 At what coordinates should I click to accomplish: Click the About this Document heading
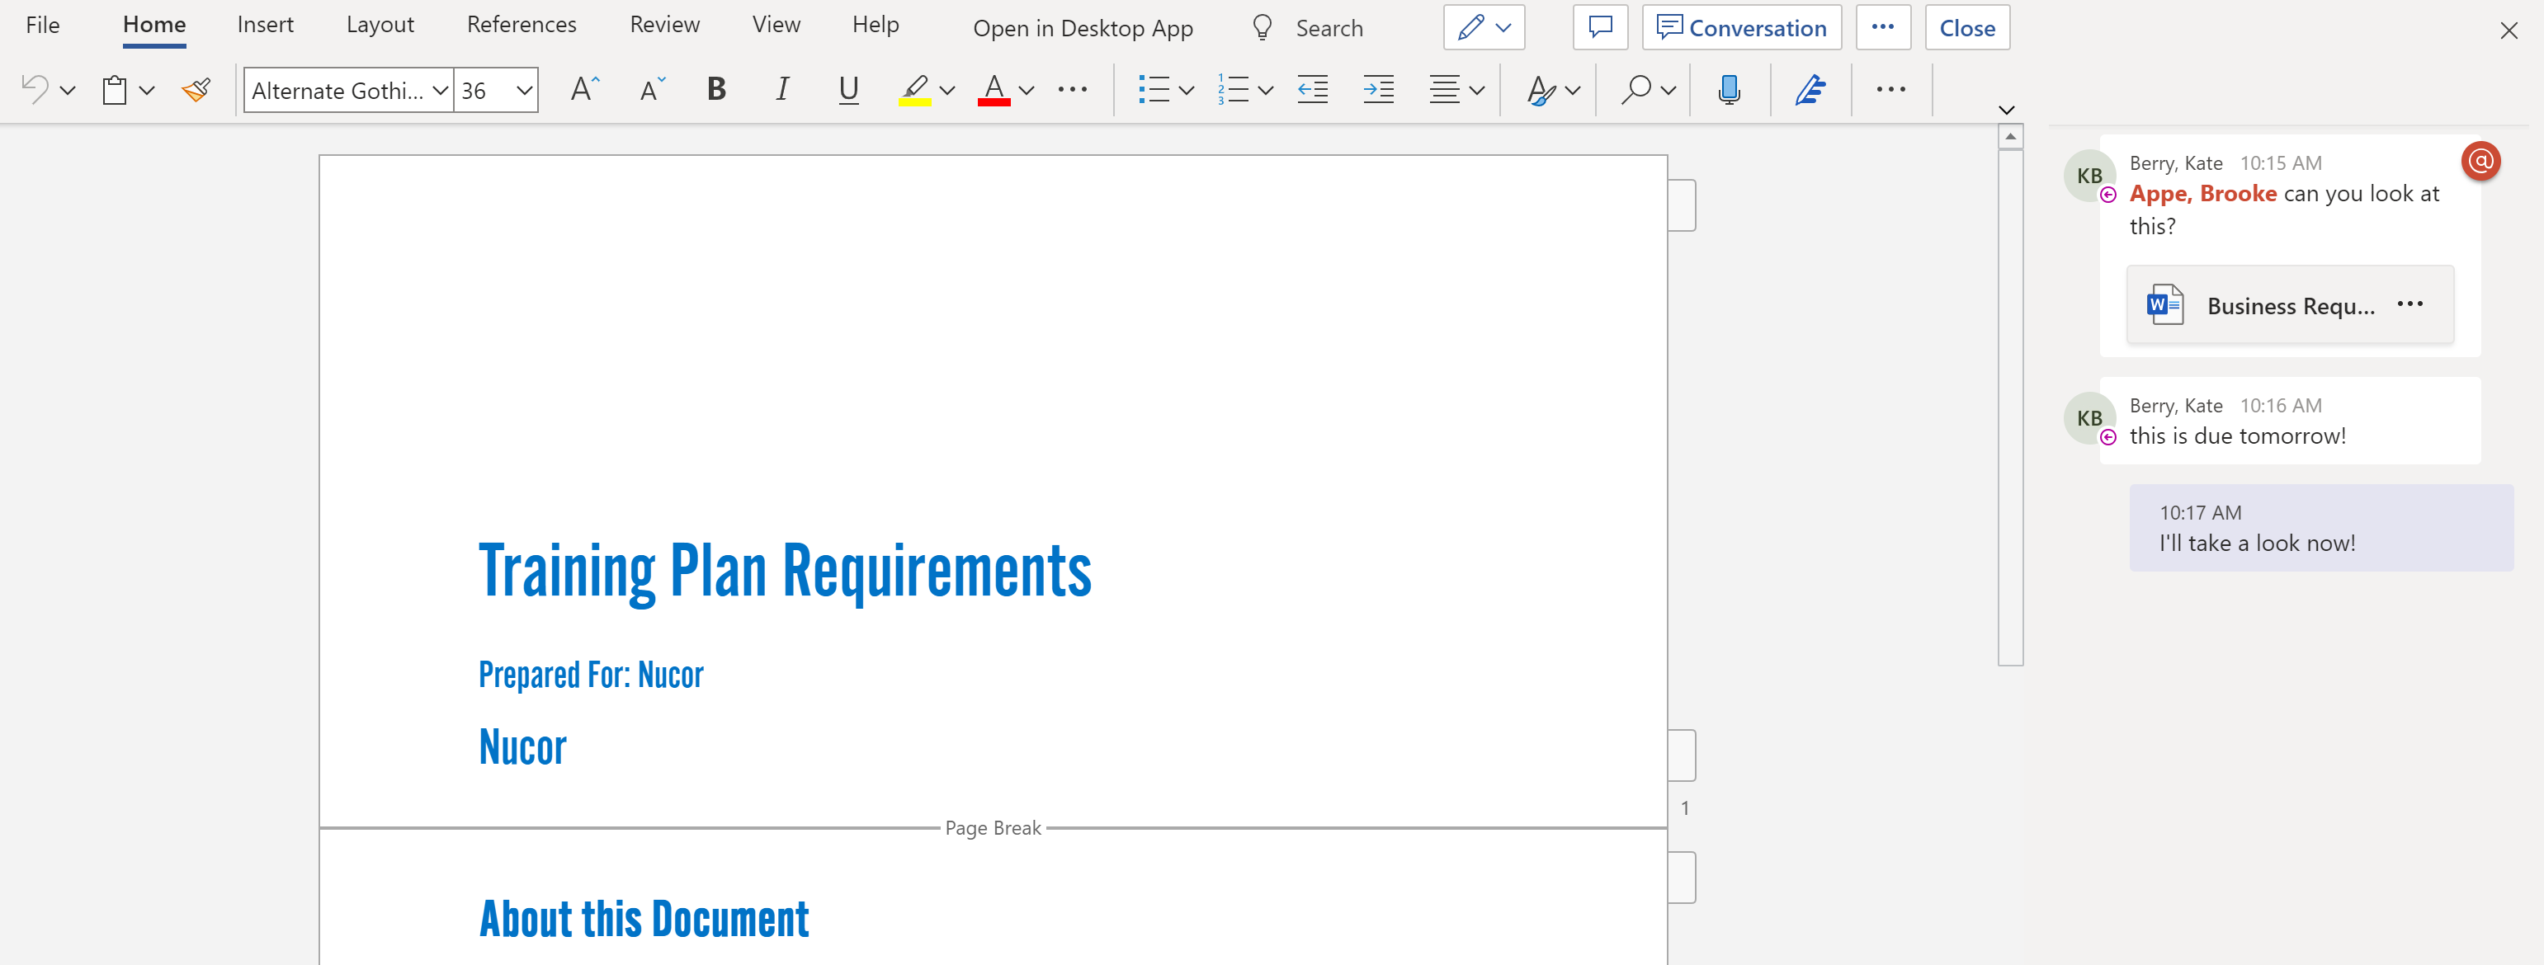point(644,919)
